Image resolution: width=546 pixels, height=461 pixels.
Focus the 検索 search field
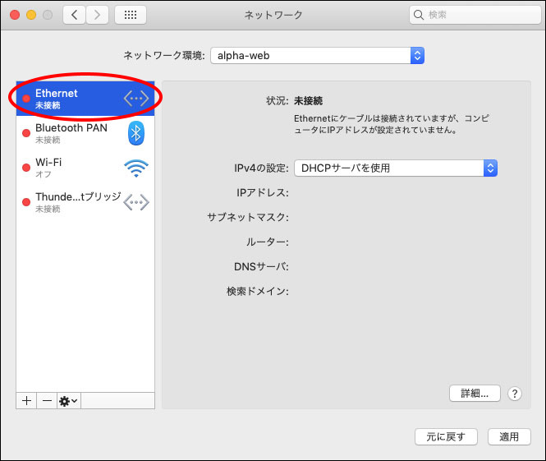coord(475,15)
